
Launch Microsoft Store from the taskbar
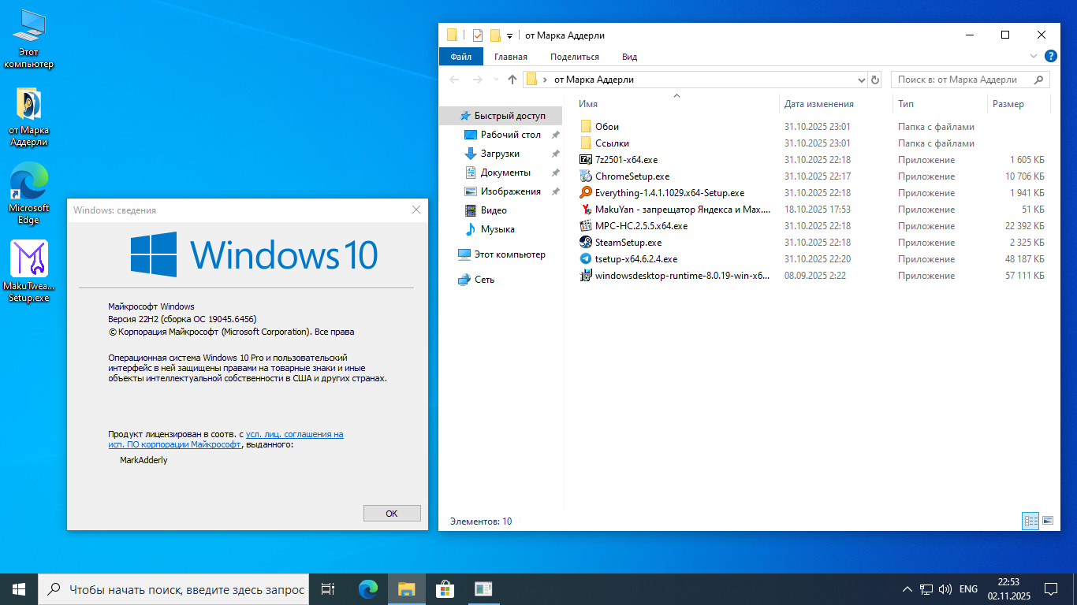point(445,588)
